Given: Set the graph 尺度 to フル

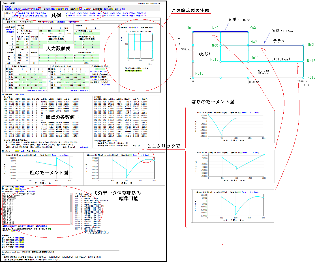Looking at the screenshot, I should tap(38, 151).
